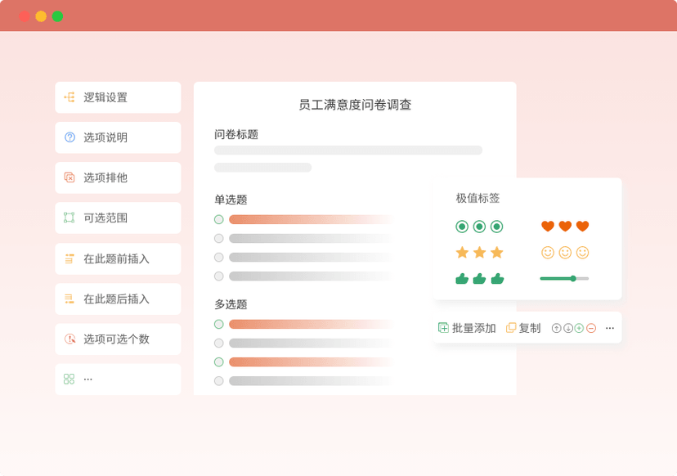Select 在此题后插入 insert after question
The width and height of the screenshot is (677, 476).
118,299
